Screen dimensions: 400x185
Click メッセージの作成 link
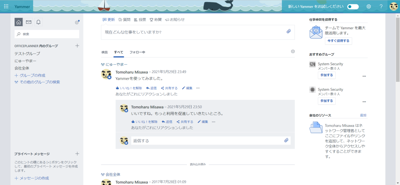(32, 178)
